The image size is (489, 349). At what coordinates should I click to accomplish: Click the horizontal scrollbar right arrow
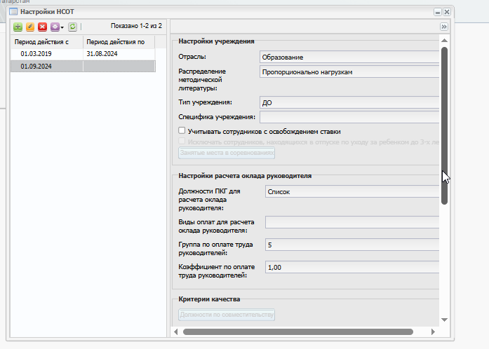pos(433,332)
